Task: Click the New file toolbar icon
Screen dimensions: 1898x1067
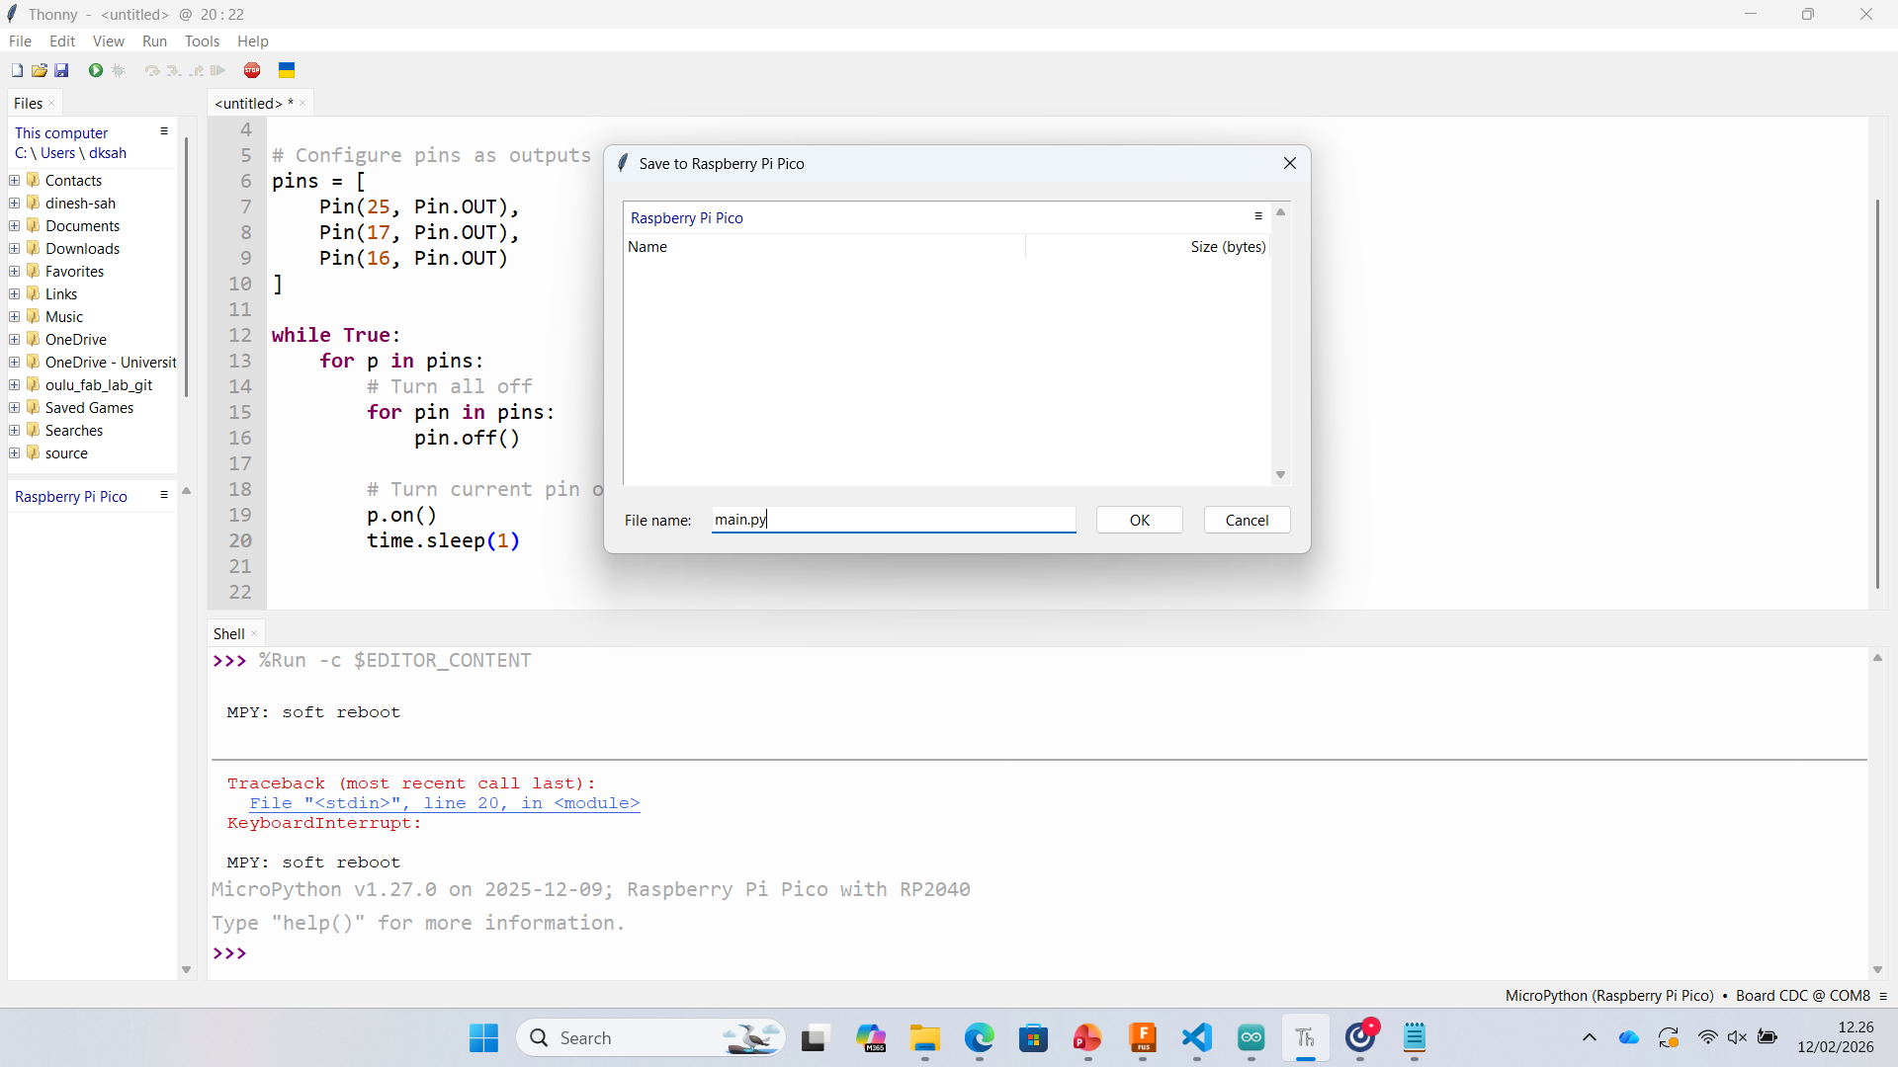Action: [17, 70]
